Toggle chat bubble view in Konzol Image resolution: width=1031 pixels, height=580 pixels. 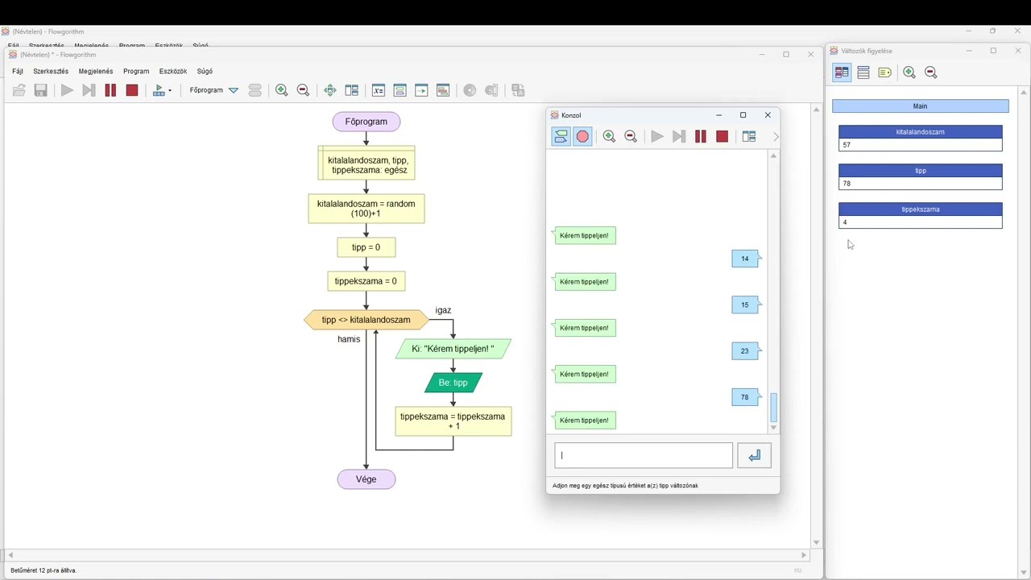point(561,137)
